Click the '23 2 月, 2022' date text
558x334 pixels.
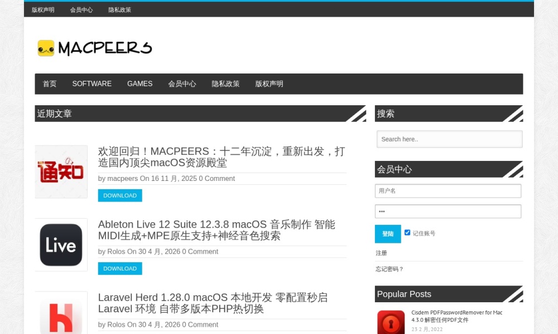[427, 330]
